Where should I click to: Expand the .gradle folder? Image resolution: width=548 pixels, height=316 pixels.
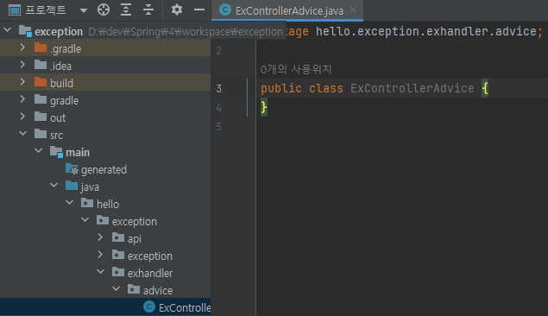point(22,47)
